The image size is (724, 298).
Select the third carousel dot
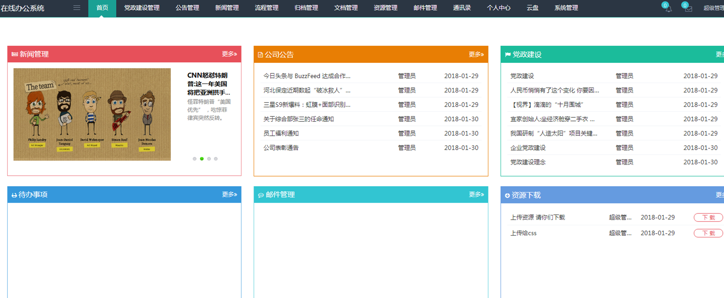tap(209, 159)
